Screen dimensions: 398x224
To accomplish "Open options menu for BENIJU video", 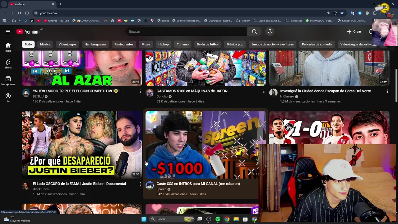I will click(140, 91).
